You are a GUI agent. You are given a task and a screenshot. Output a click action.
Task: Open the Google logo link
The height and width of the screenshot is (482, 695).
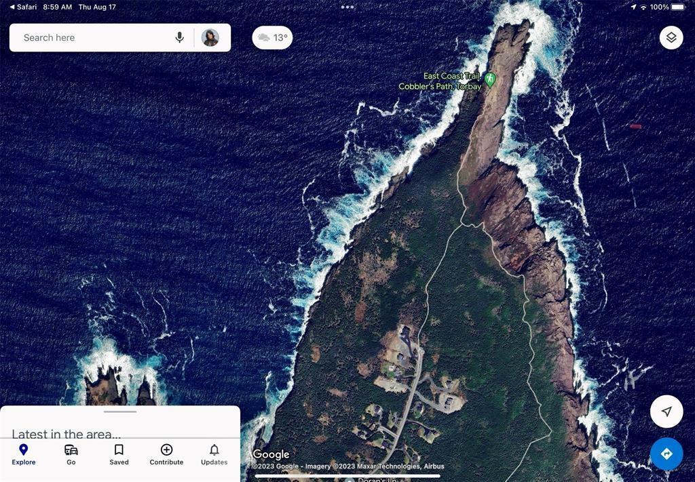tap(271, 454)
